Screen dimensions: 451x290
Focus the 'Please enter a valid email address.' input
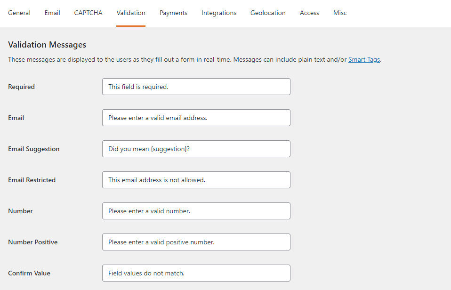click(196, 118)
